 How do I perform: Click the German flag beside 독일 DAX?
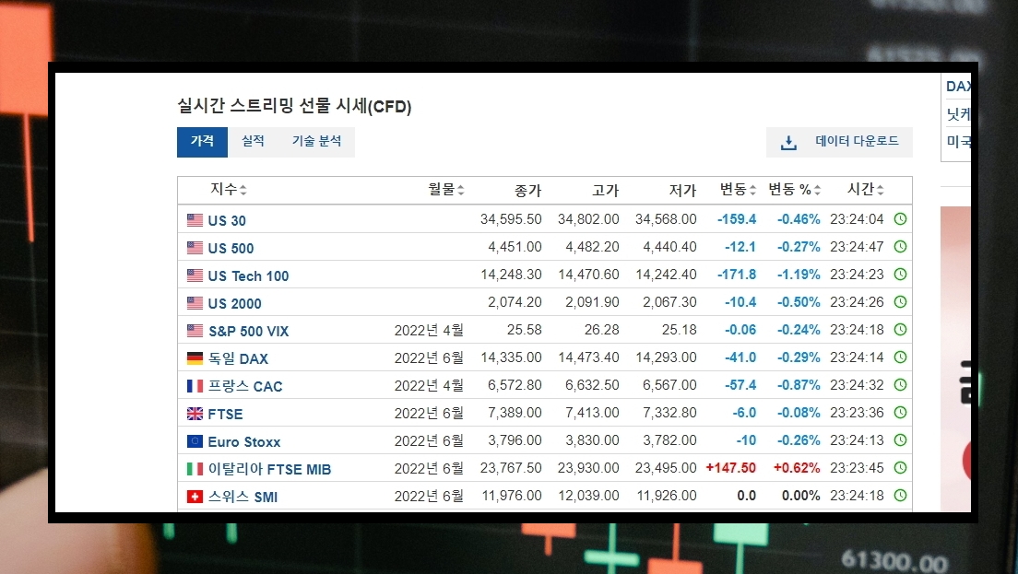(195, 358)
